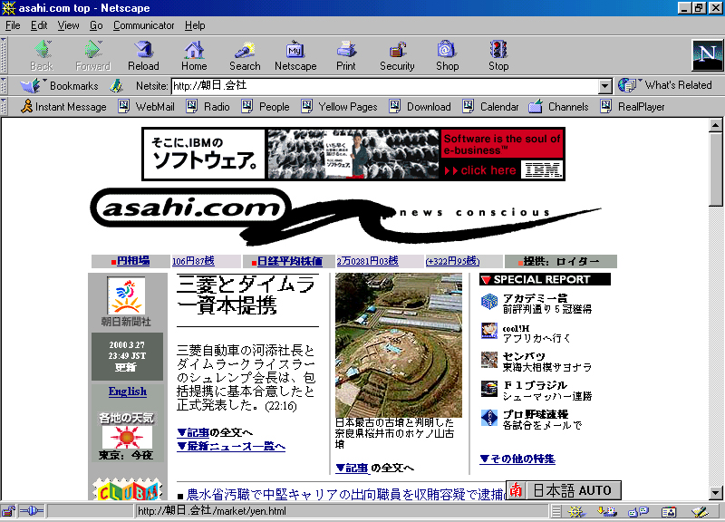Click the English version link
This screenshot has height=522, width=725.
tap(127, 391)
